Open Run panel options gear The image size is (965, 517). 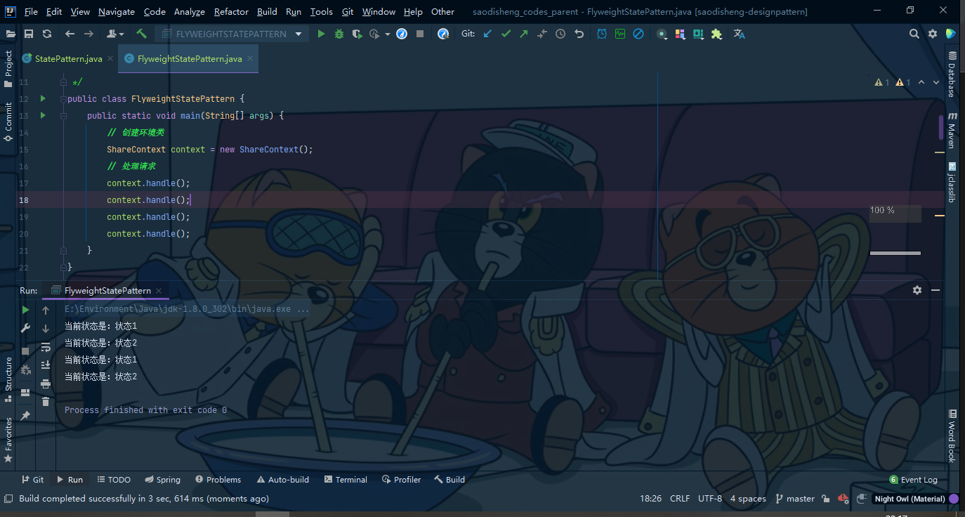coord(917,290)
